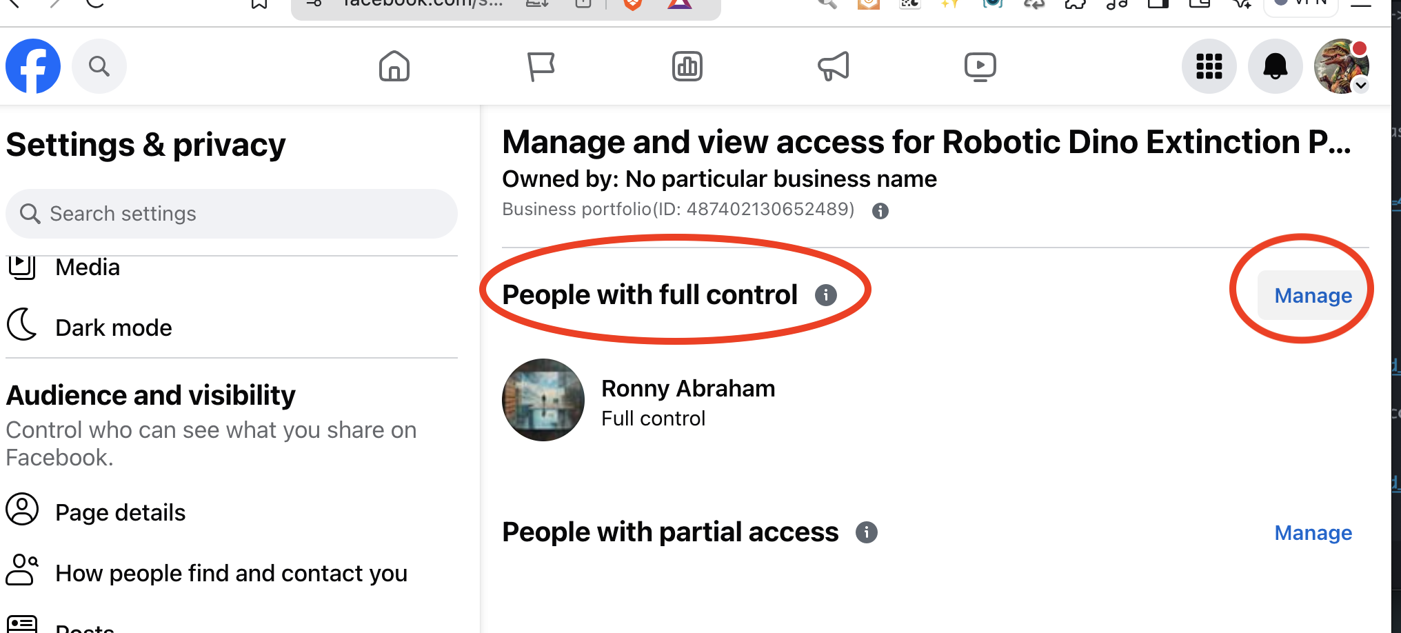This screenshot has height=633, width=1401.
Task: Open Dark mode settings in the sidebar
Action: 113,327
